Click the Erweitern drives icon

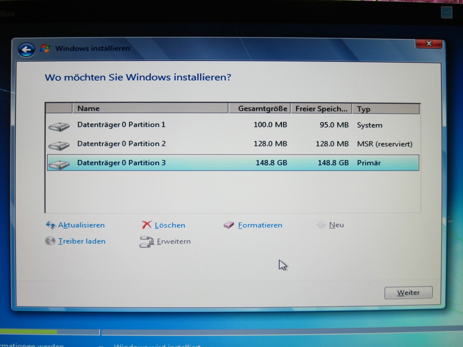pos(147,242)
